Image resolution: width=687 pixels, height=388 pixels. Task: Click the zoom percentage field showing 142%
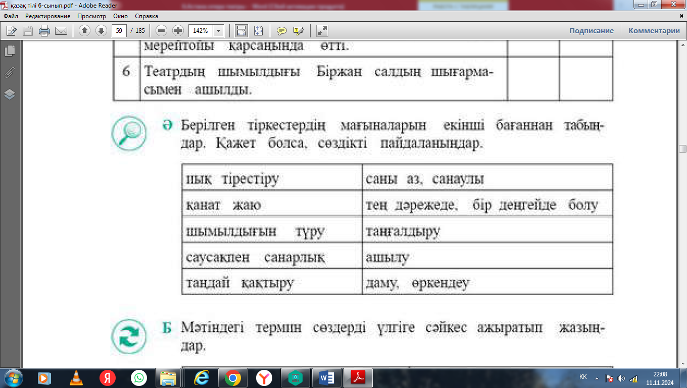[201, 31]
